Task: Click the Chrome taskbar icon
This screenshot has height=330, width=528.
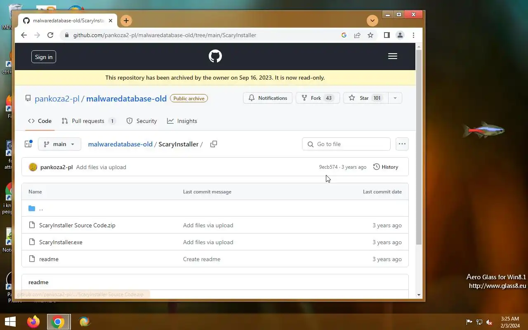Action: 58,322
